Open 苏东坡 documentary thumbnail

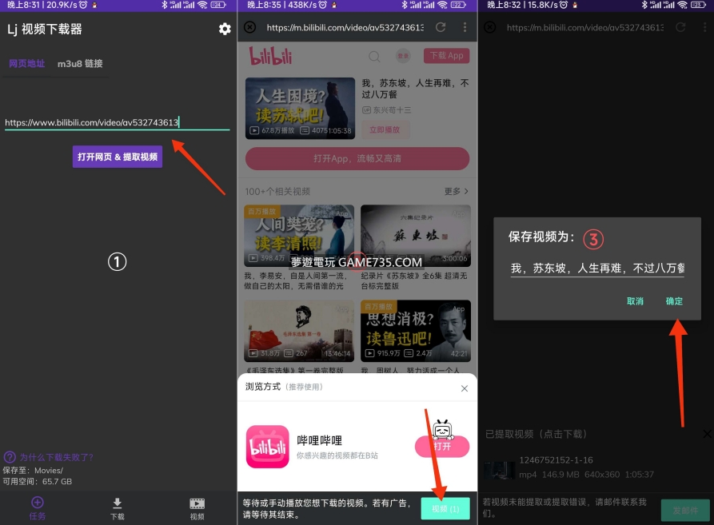(416, 236)
